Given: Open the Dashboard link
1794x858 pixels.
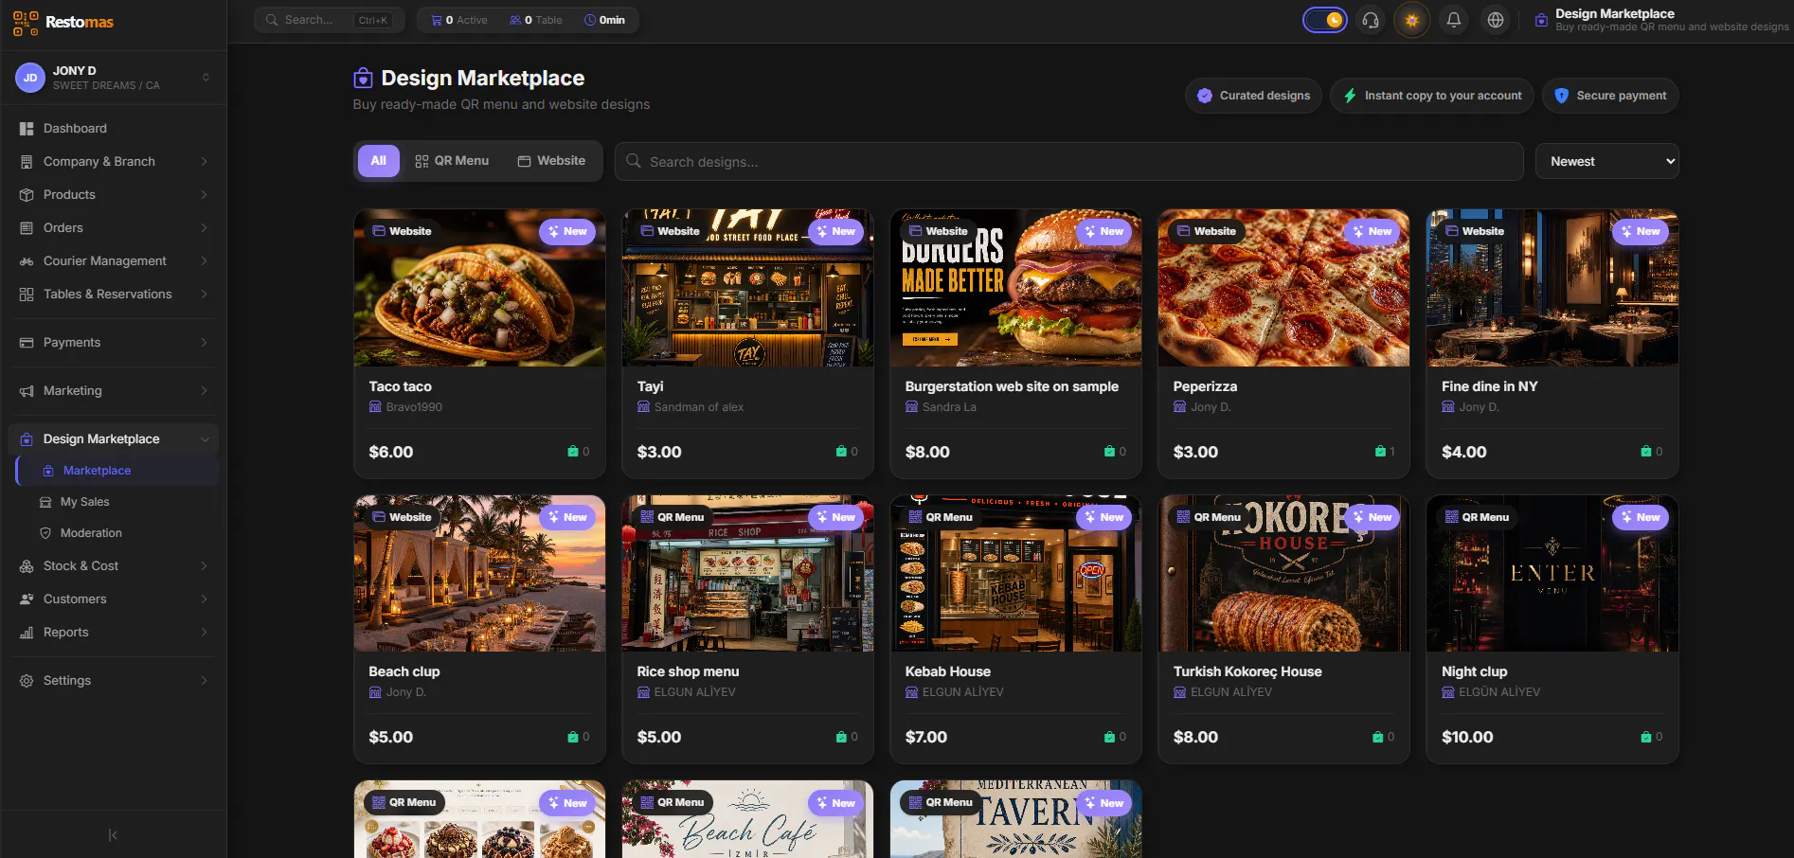Looking at the screenshot, I should [113, 129].
